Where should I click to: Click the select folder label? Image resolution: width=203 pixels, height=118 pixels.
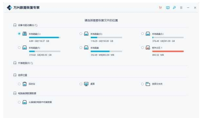click(x=157, y=84)
